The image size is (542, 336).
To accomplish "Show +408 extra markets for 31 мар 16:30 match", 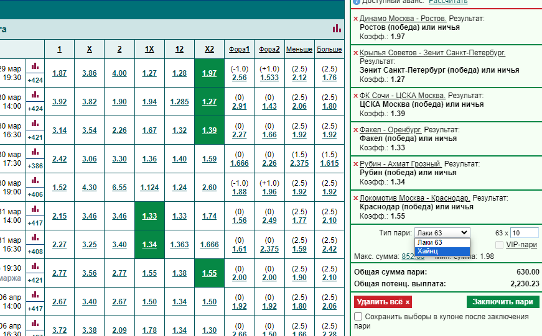I will [x=35, y=252].
